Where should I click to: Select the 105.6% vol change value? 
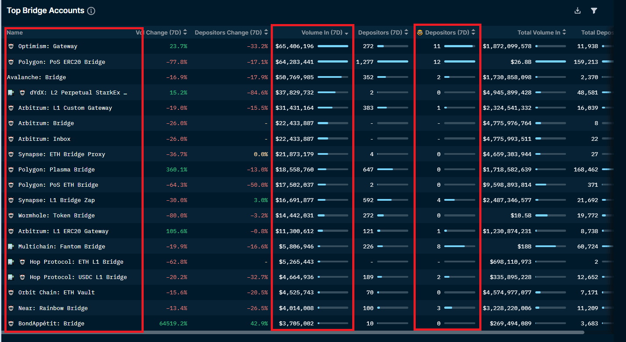[x=177, y=231]
